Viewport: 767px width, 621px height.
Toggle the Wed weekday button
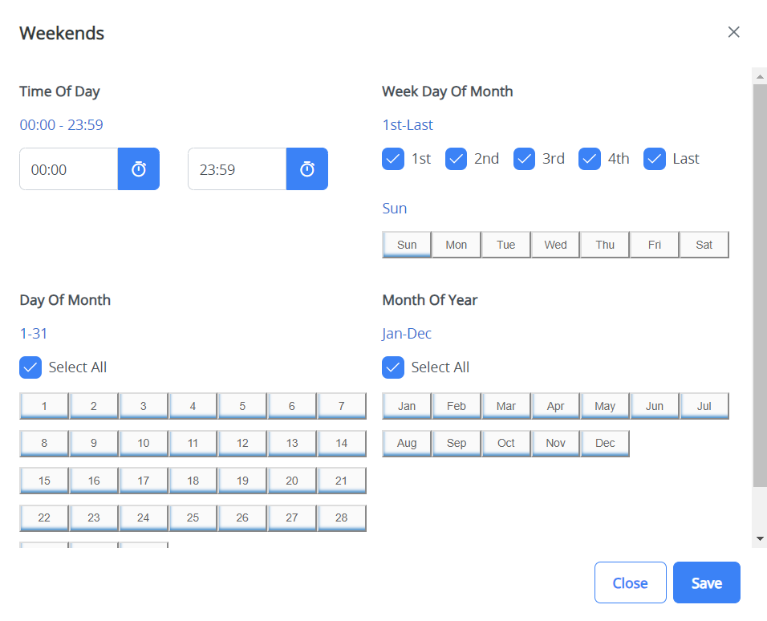click(555, 245)
